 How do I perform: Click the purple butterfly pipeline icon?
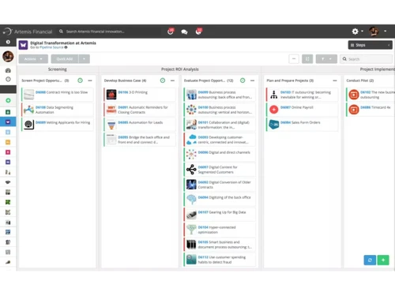point(23,45)
